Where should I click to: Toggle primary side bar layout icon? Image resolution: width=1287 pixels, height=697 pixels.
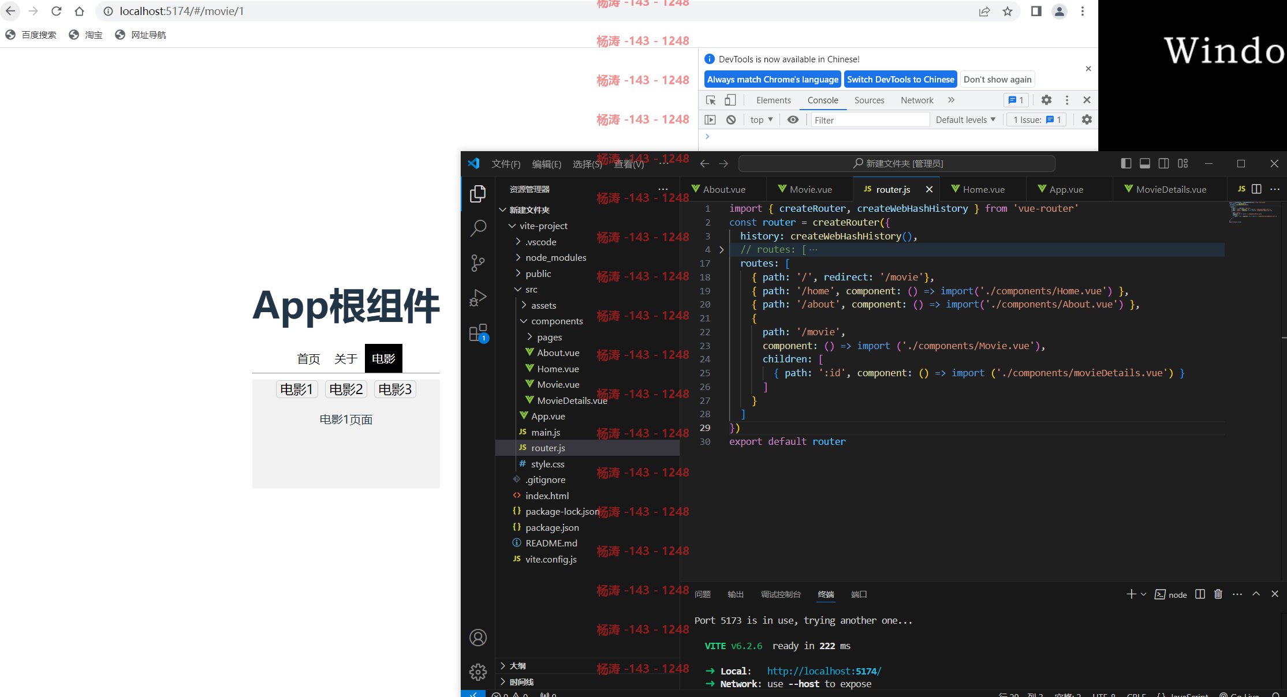(x=1126, y=163)
